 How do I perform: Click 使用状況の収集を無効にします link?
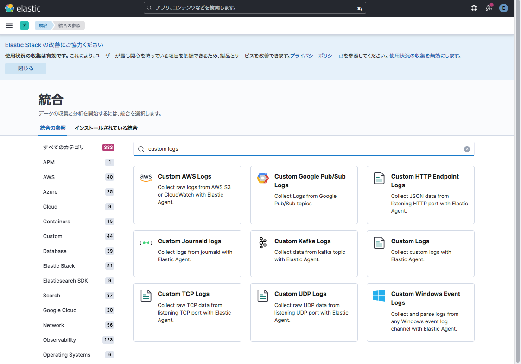(425, 56)
